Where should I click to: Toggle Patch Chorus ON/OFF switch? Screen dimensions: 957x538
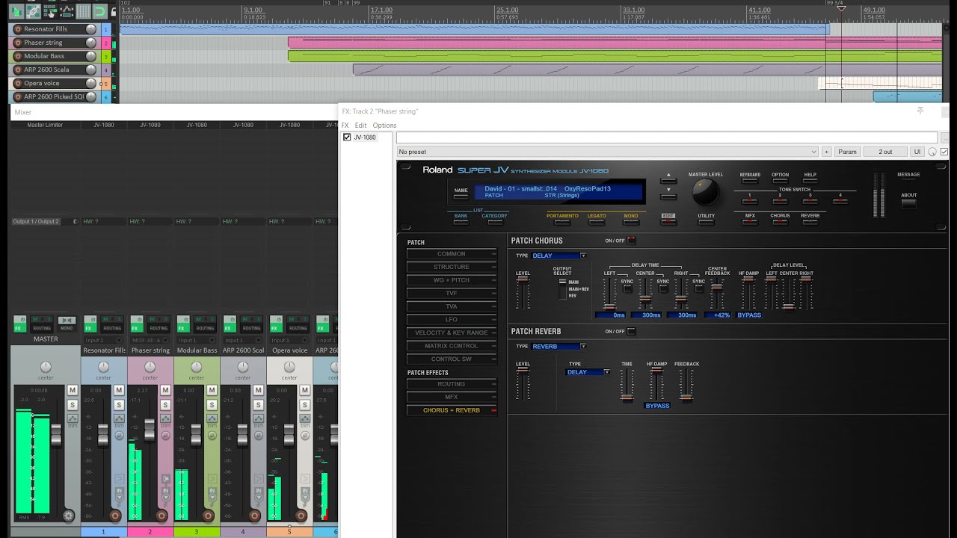pos(631,241)
